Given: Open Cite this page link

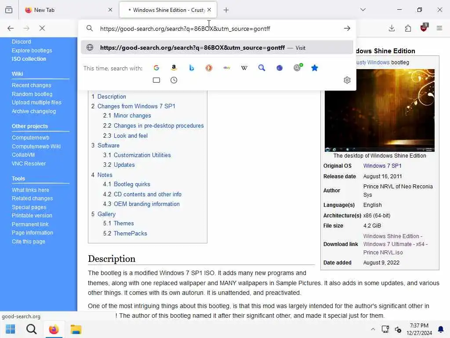Looking at the screenshot, I should [x=29, y=242].
